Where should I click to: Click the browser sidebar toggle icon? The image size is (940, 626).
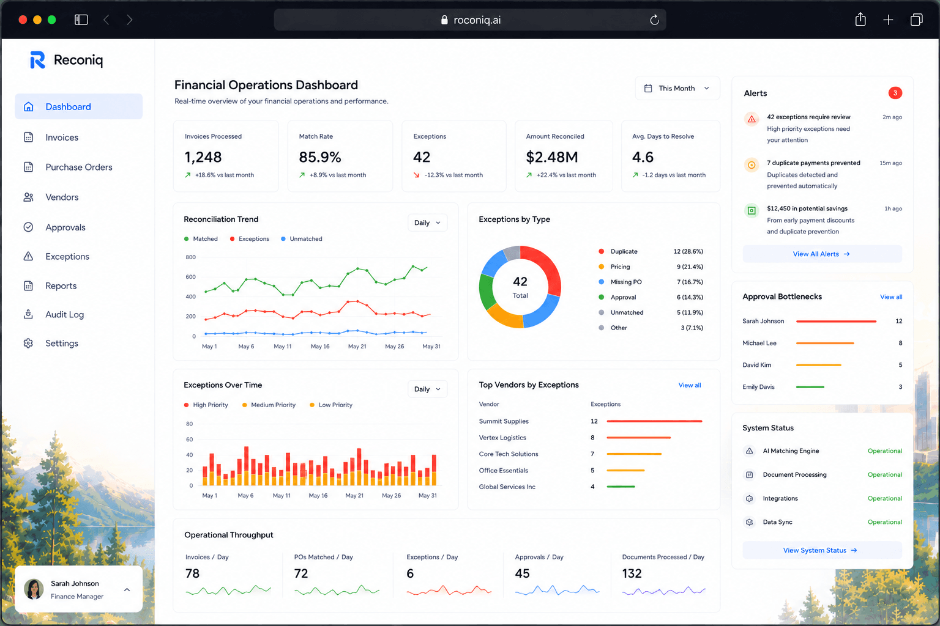tap(81, 20)
